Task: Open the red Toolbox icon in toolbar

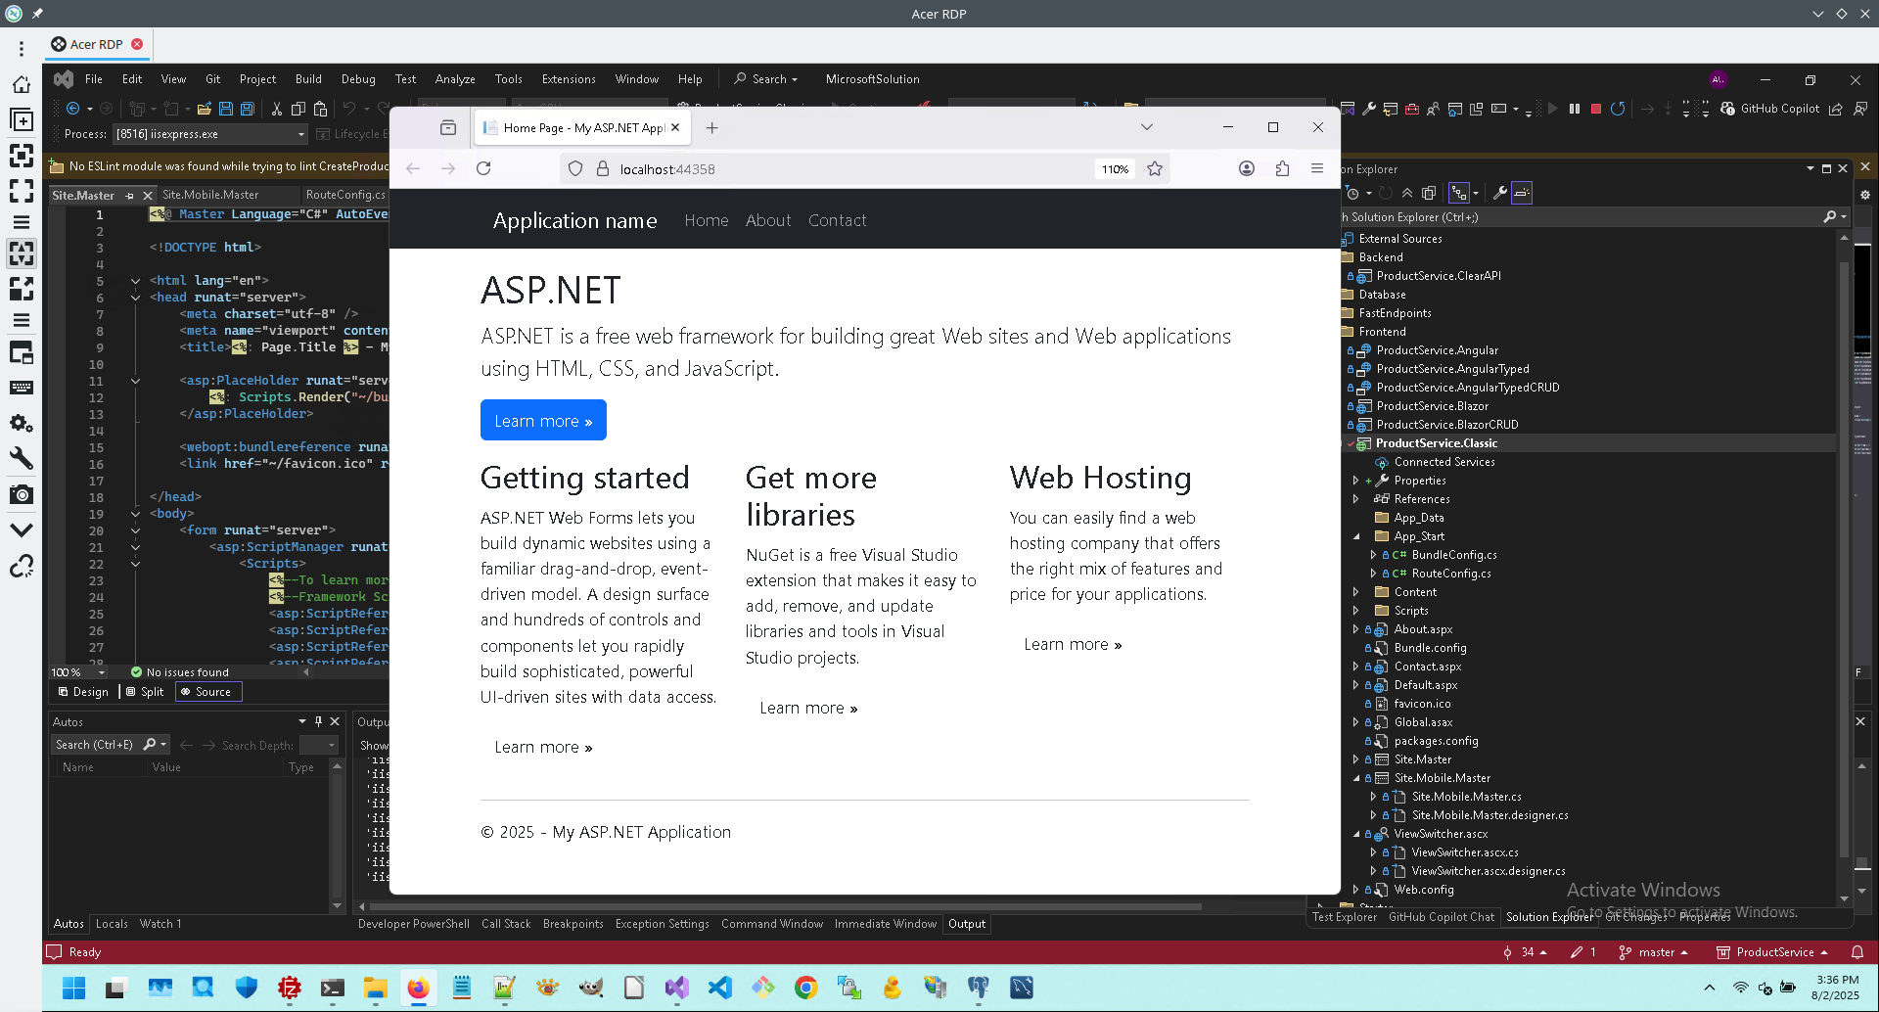Action: 1412,109
